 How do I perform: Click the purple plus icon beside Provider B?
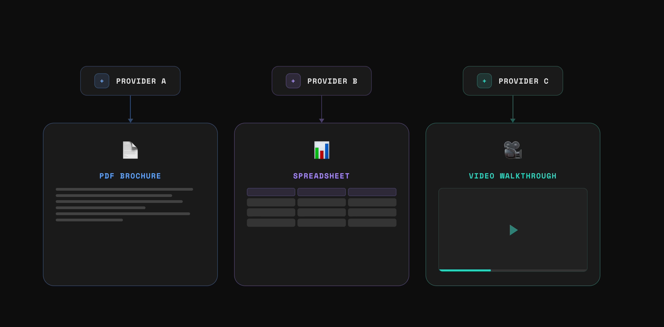[293, 81]
